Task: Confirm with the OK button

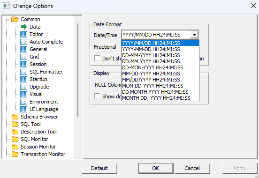Action: [156, 168]
